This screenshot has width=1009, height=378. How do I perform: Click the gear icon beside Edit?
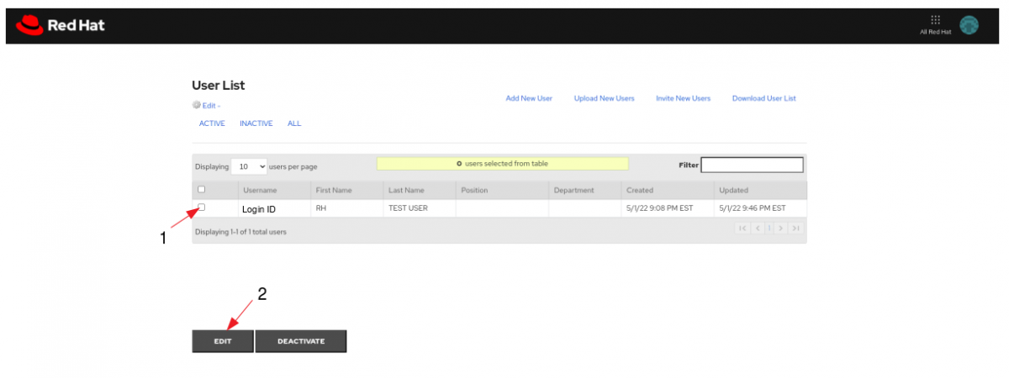pos(197,106)
